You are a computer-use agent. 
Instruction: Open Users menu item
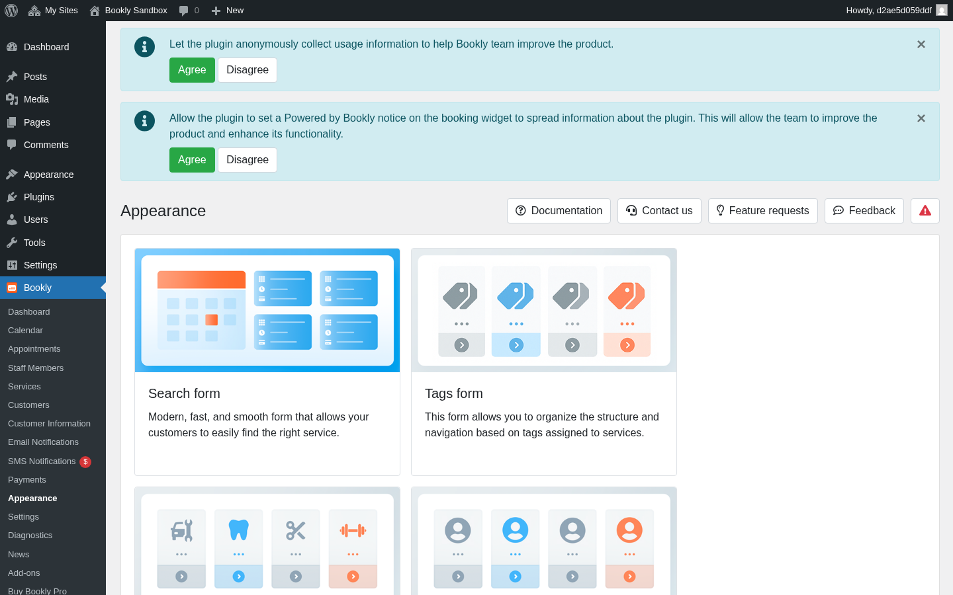point(53,219)
